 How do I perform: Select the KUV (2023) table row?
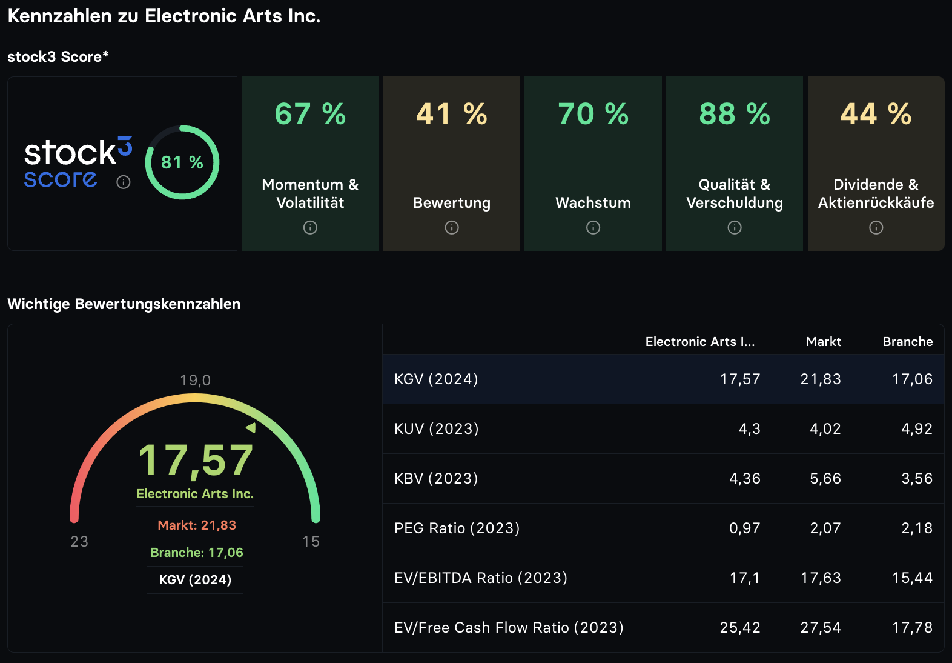point(663,429)
